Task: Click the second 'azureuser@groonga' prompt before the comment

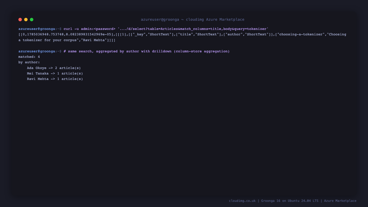Action: click(37, 51)
